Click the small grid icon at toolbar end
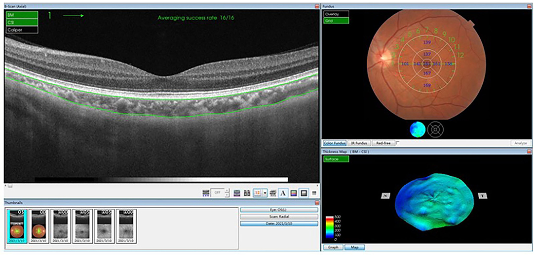535x255 pixels. 314,193
